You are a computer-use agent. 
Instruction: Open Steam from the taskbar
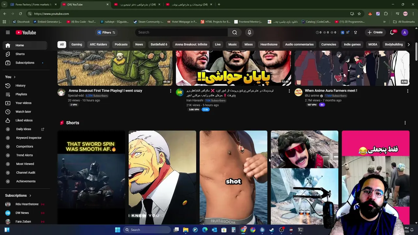271,230
